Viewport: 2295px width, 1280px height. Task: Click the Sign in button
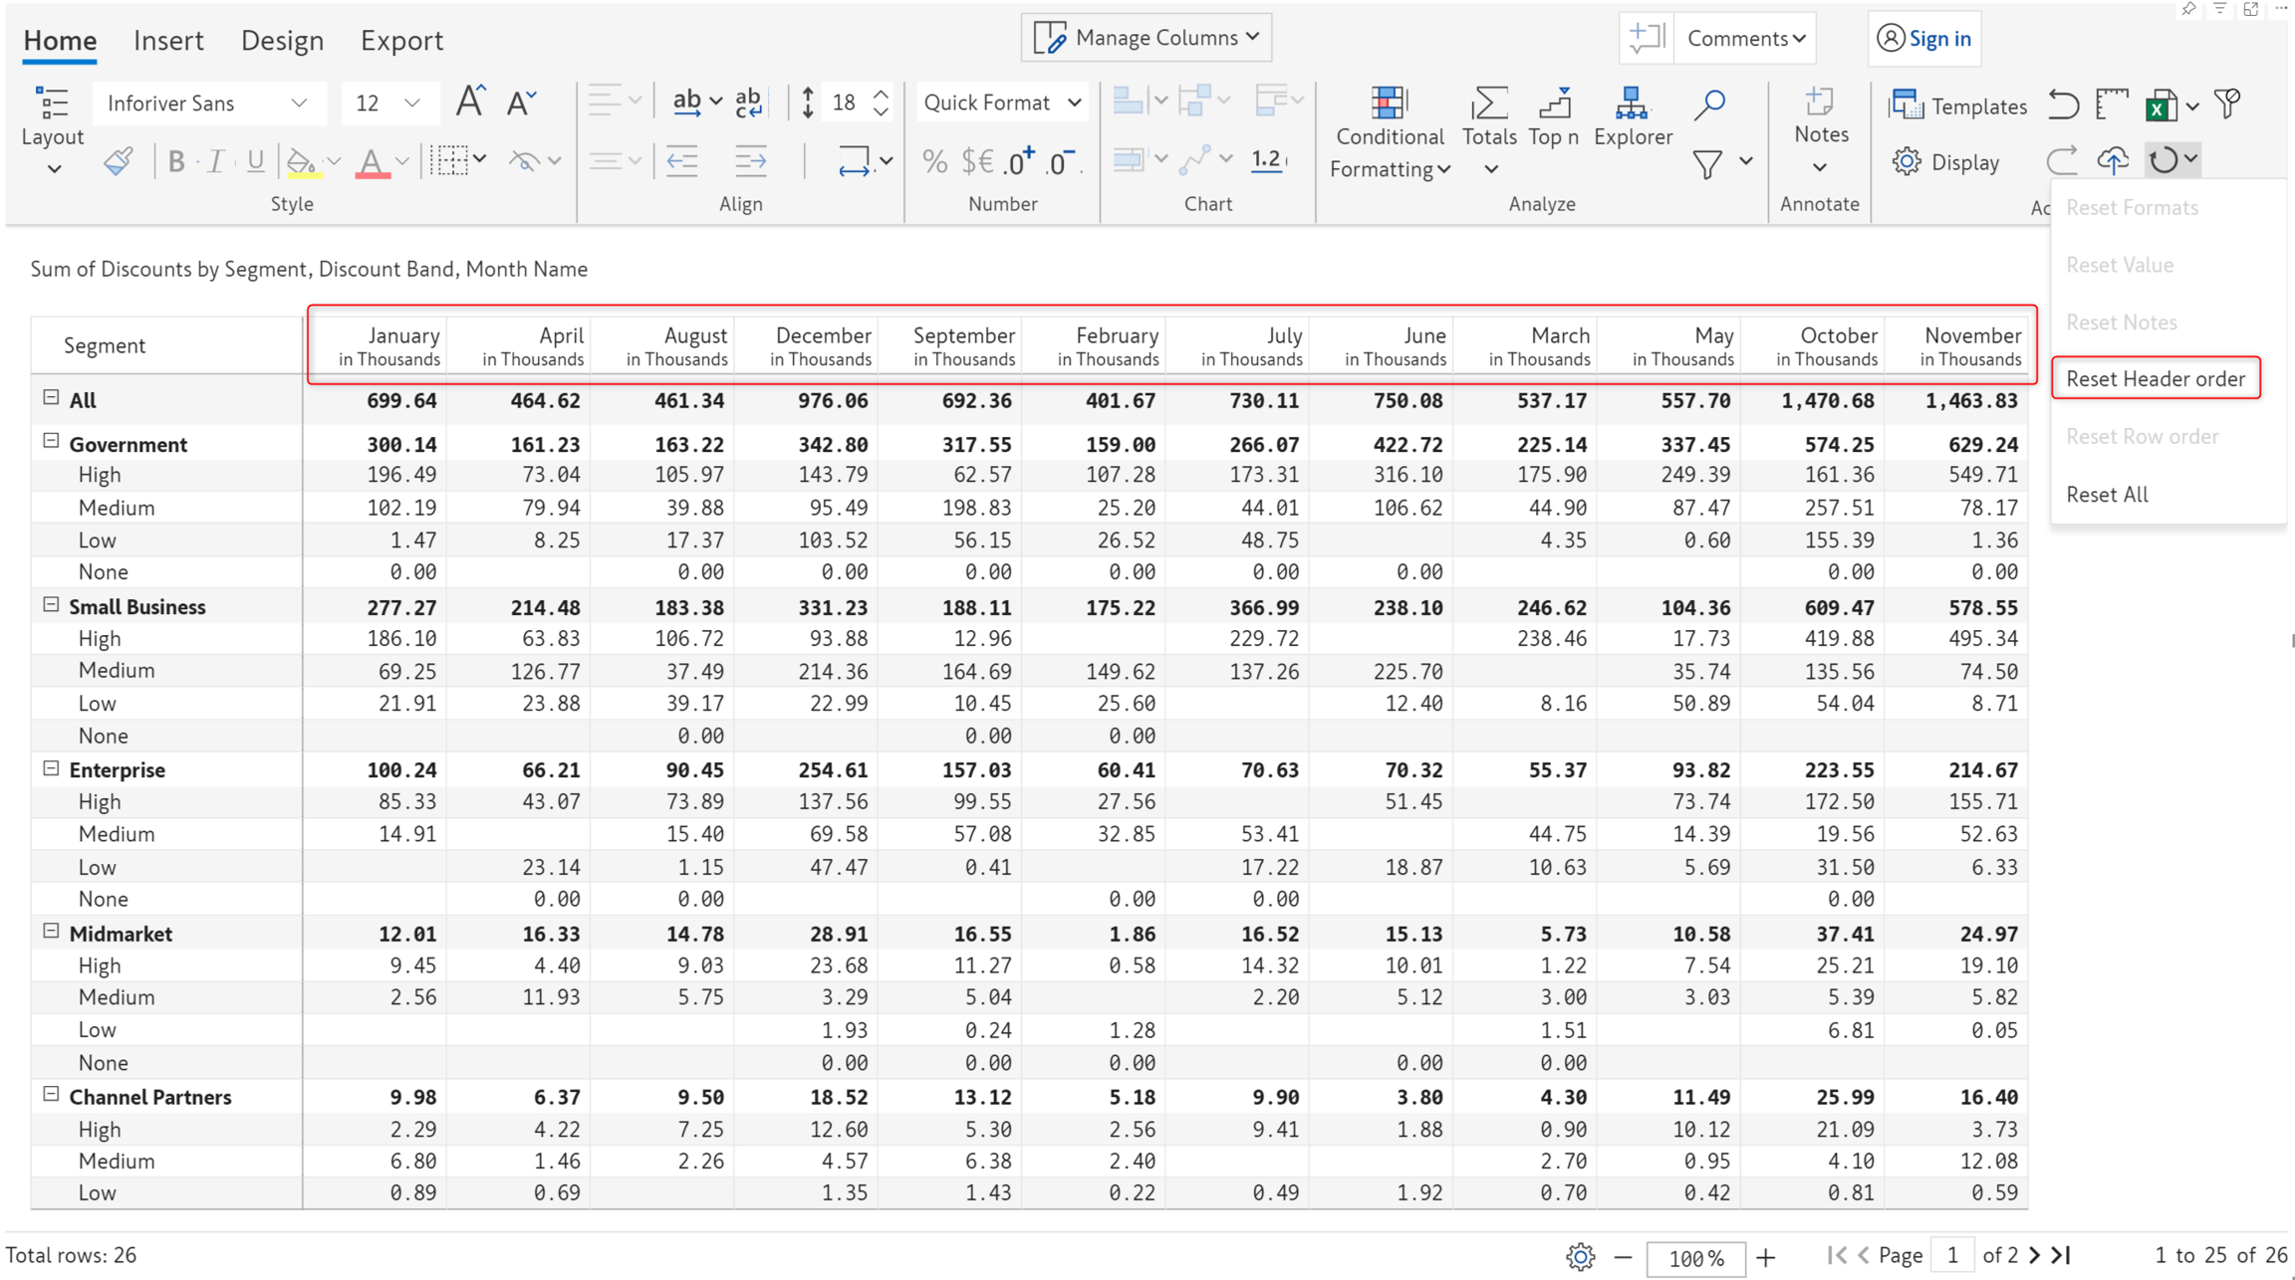click(x=1924, y=39)
